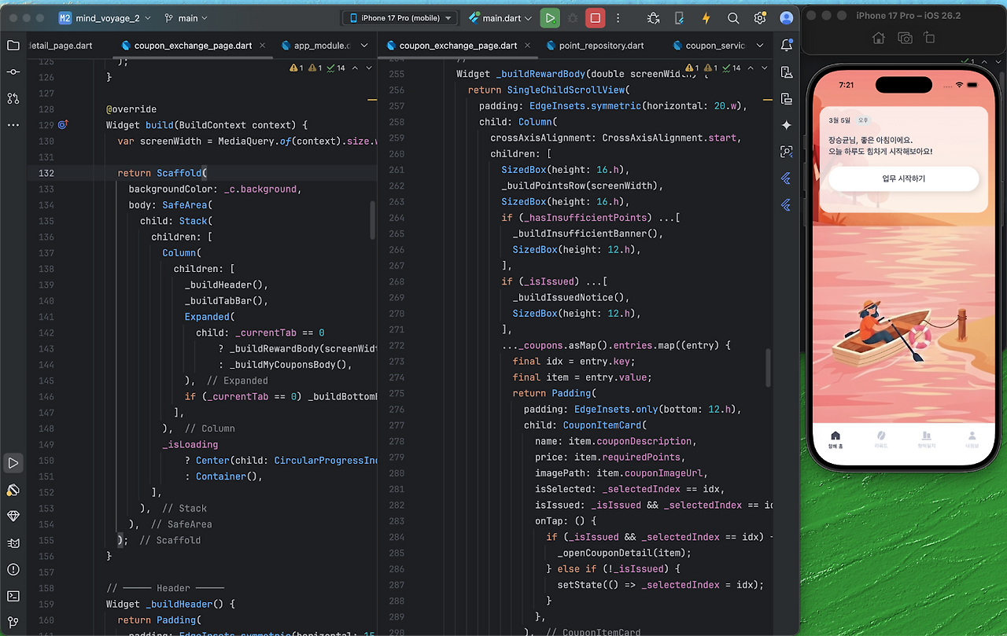This screenshot has height=636, width=1007.
Task: Run main.dart with the green Run button
Action: click(550, 18)
